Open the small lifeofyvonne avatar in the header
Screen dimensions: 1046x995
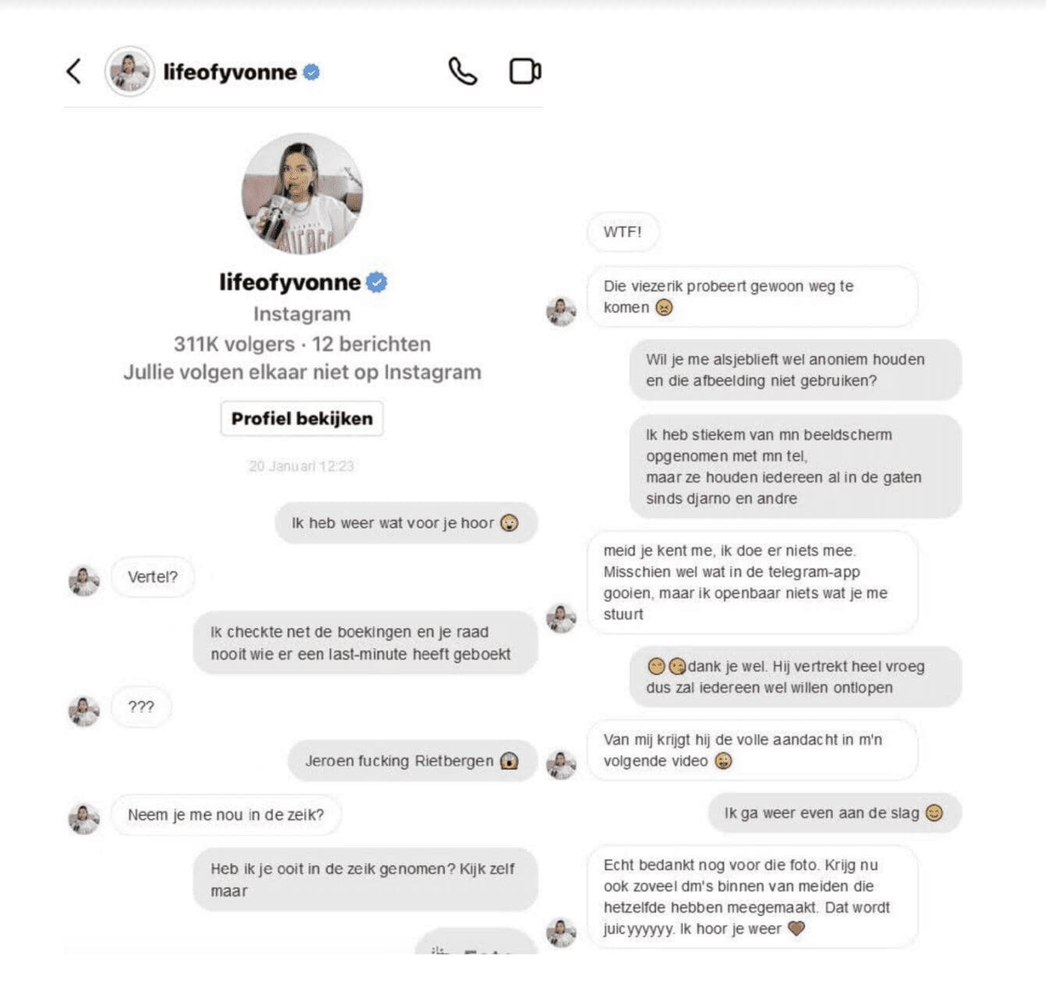(x=129, y=71)
